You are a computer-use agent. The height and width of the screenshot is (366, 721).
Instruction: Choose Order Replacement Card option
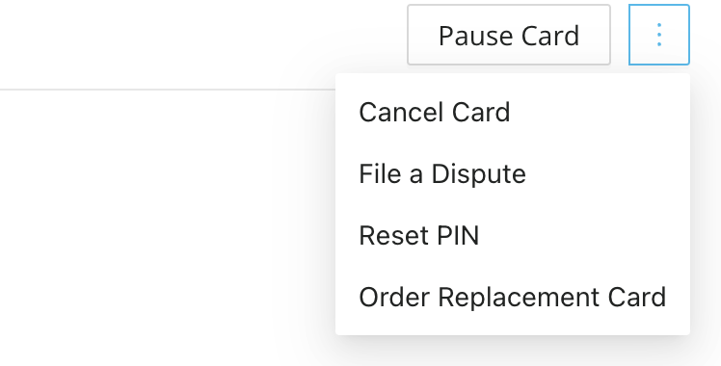pyautogui.click(x=513, y=297)
